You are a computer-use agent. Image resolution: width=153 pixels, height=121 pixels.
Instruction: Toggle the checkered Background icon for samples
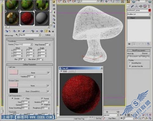[x=54, y=5]
